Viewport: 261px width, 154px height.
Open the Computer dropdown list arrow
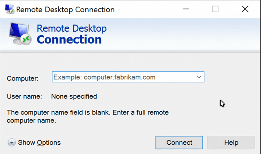click(x=199, y=77)
